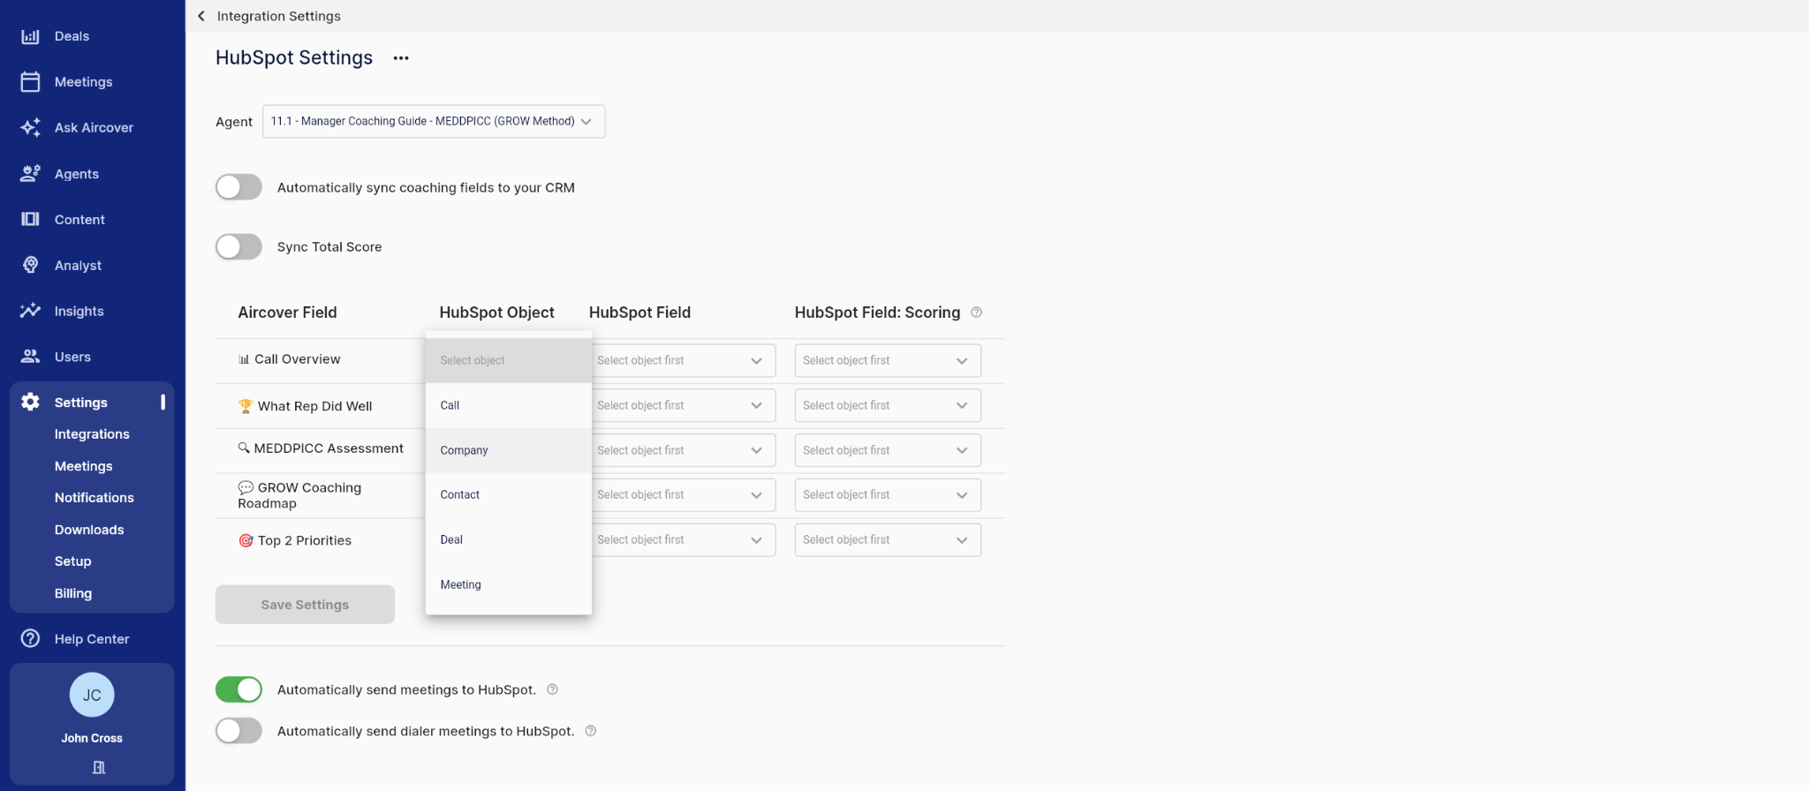Turn off automatically send meetings to HubSpot
The image size is (1809, 791).
pyautogui.click(x=238, y=689)
